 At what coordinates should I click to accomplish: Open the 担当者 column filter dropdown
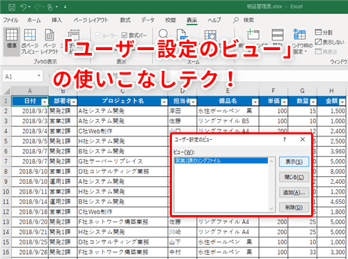coord(193,102)
